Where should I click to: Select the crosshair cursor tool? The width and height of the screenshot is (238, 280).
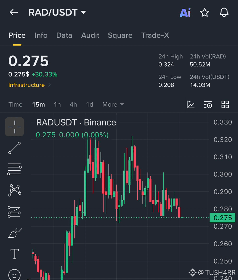14,127
